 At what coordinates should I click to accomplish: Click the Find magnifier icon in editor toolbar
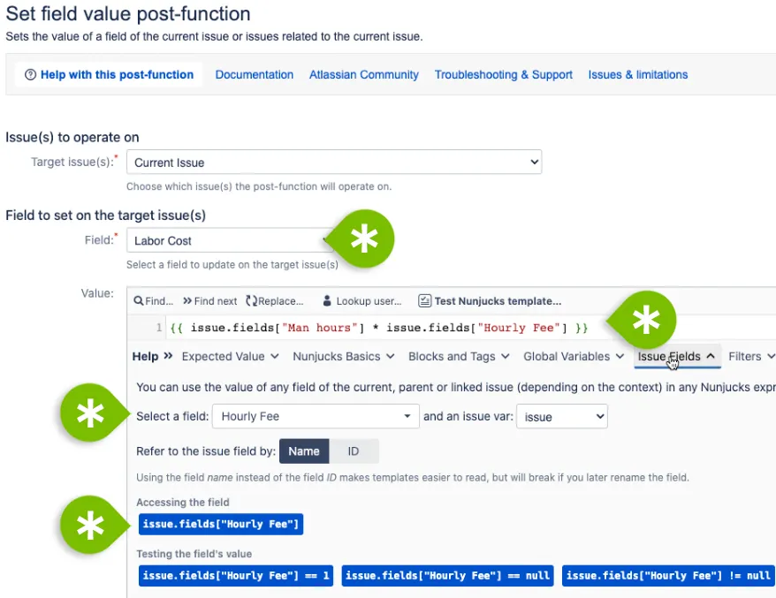tap(139, 300)
